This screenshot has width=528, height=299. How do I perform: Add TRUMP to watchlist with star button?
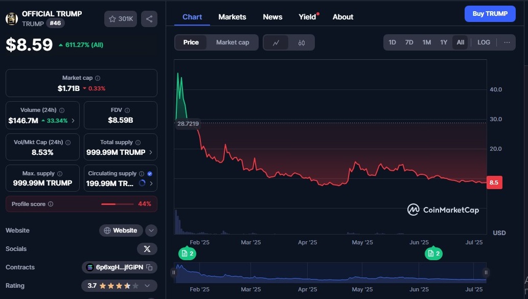[x=121, y=19]
